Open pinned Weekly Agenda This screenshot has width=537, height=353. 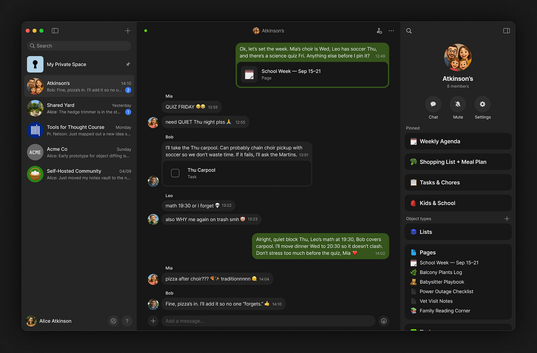click(458, 141)
